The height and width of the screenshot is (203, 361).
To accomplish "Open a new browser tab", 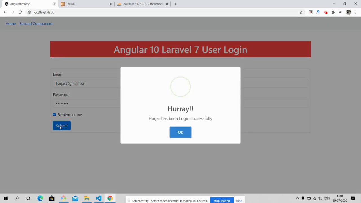I will [x=176, y=4].
